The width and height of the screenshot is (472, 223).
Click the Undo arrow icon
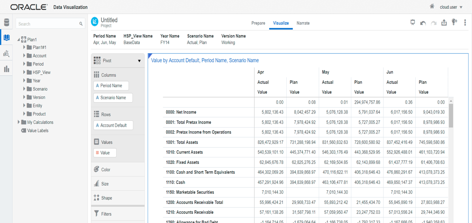pos(423,23)
